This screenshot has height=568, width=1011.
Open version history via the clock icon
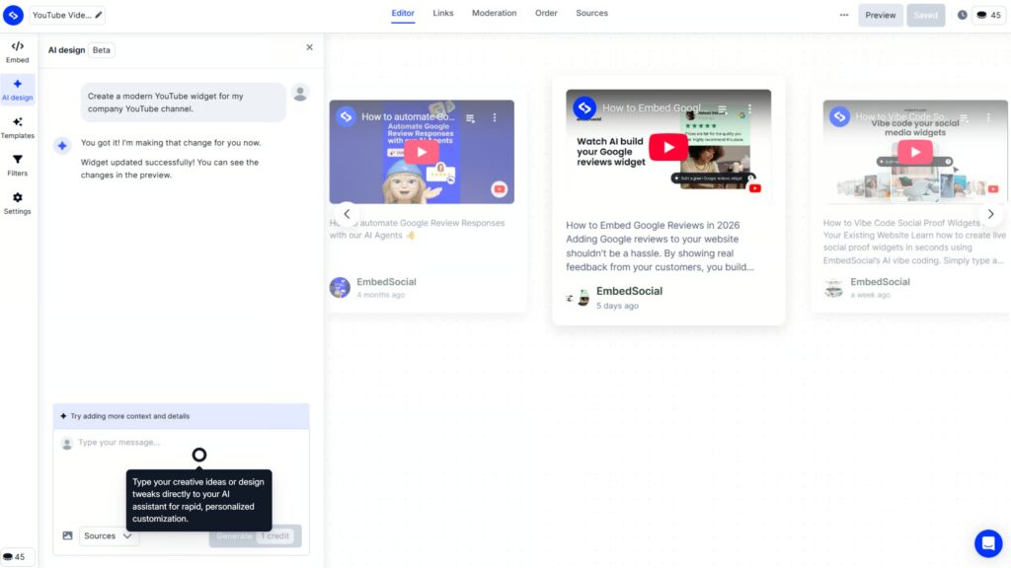tap(960, 15)
